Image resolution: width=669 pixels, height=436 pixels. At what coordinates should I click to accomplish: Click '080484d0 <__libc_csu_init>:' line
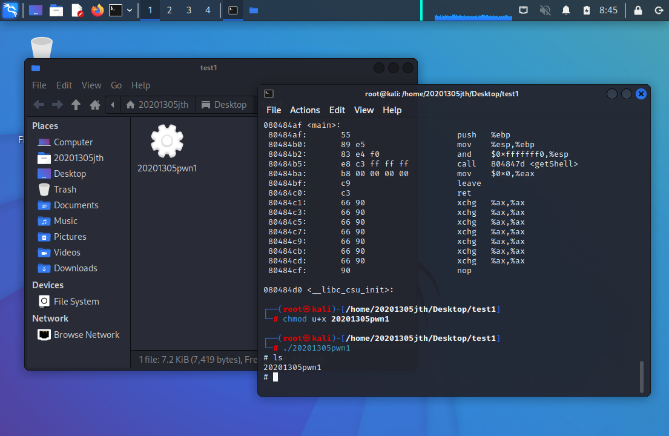pos(328,290)
